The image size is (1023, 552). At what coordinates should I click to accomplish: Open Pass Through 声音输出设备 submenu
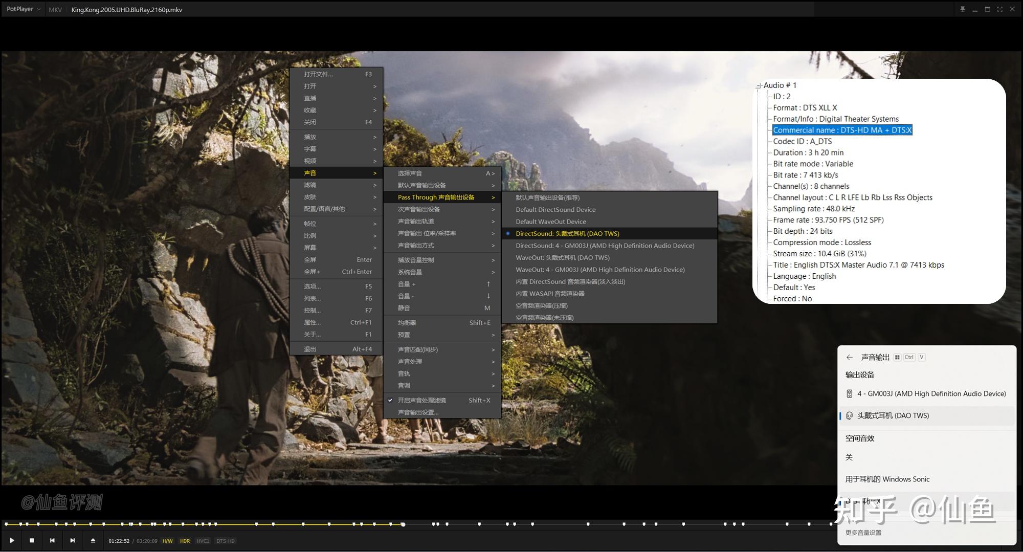[x=442, y=197]
